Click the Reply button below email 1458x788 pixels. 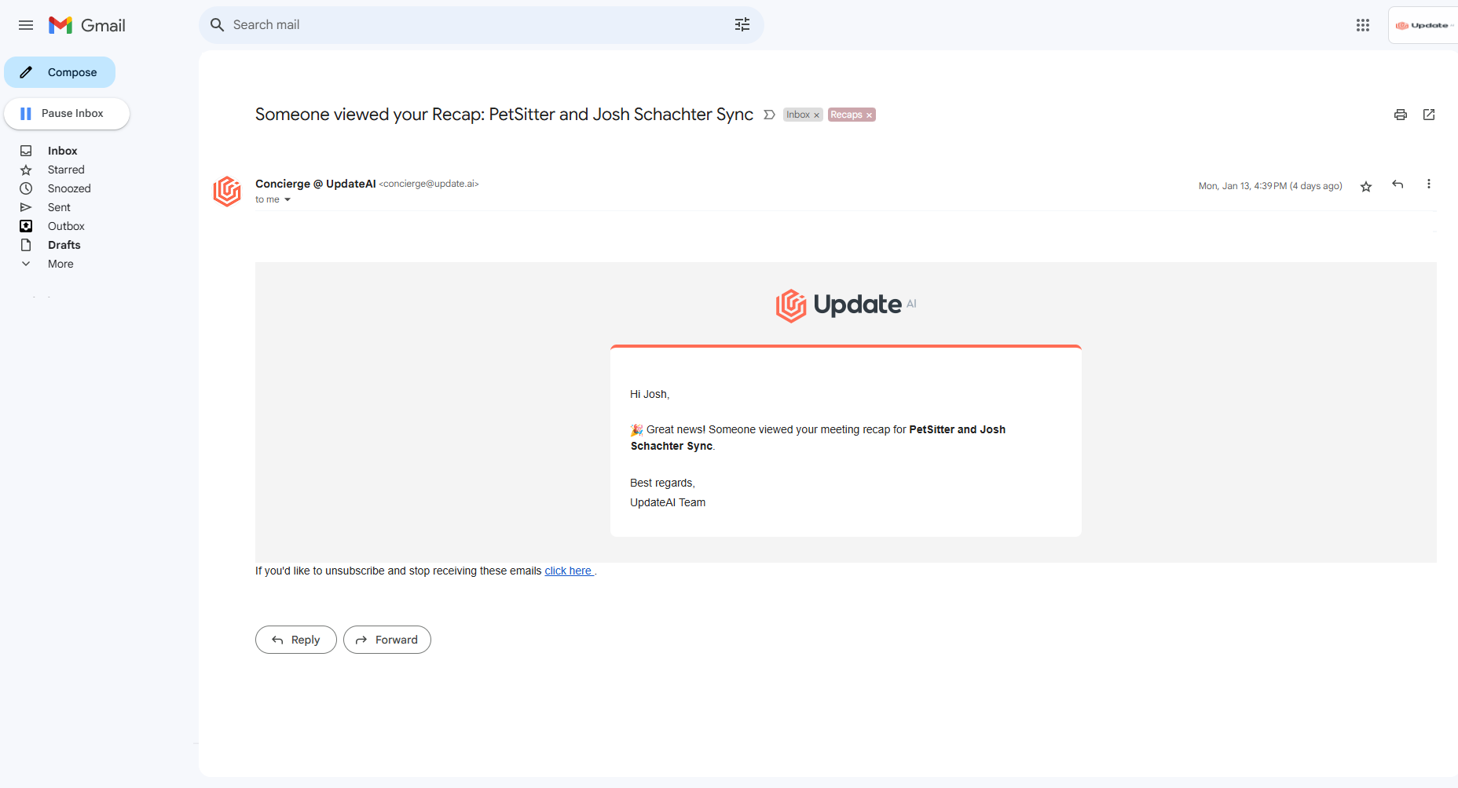click(x=296, y=640)
